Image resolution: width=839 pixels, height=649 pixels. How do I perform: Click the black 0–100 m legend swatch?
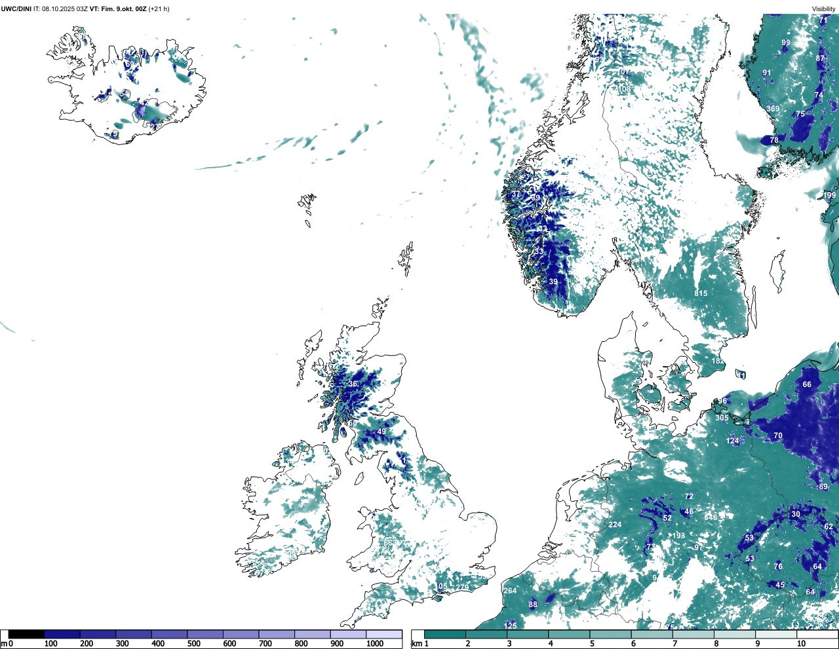point(26,634)
